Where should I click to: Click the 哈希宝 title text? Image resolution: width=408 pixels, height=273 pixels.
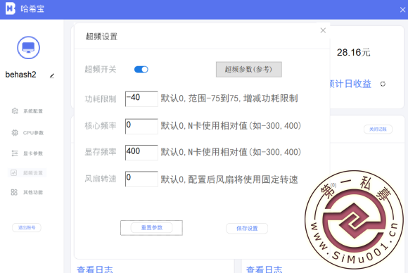(32, 9)
